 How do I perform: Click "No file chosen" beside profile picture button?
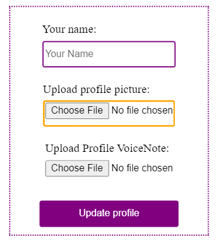tap(142, 111)
